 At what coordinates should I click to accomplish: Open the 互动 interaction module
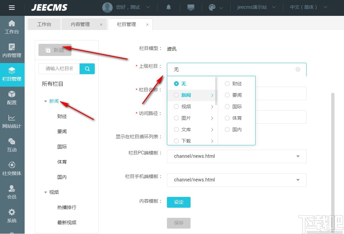pyautogui.click(x=12, y=145)
